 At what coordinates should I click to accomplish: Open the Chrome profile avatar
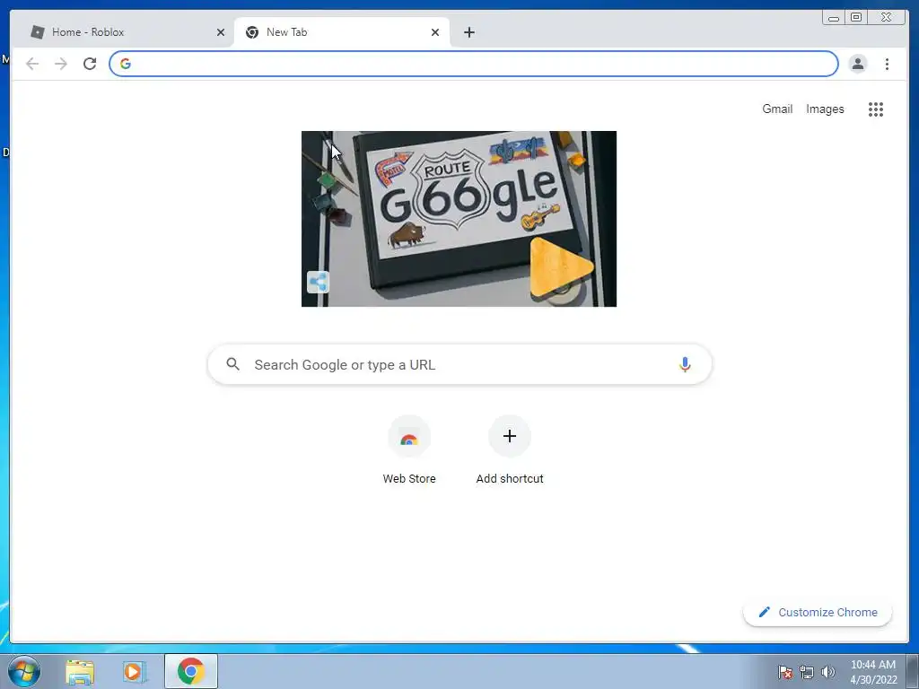coord(857,64)
